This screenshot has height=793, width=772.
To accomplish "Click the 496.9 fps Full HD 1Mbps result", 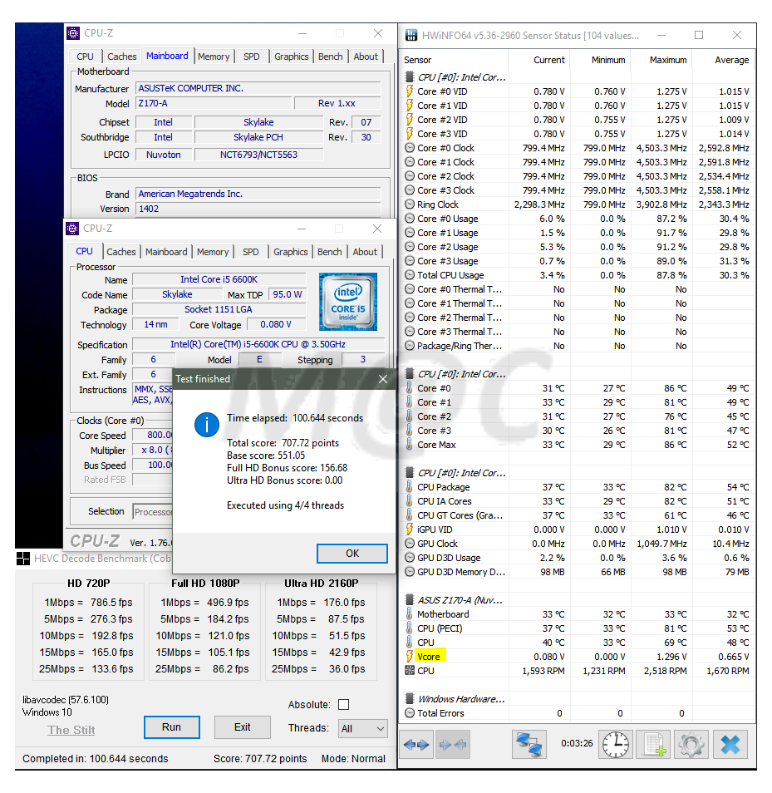I will pos(228,603).
